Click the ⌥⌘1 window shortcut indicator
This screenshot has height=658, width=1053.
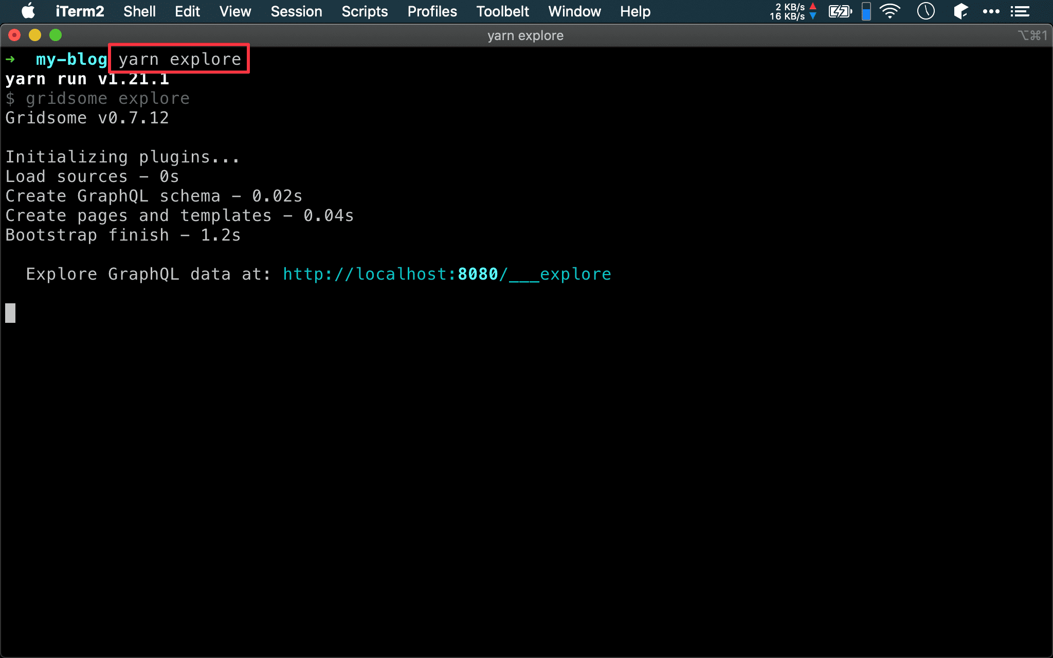pos(1032,35)
